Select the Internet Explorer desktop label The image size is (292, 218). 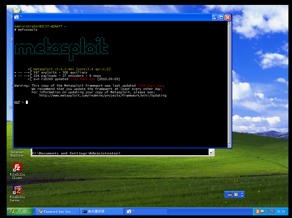pyautogui.click(x=17, y=154)
